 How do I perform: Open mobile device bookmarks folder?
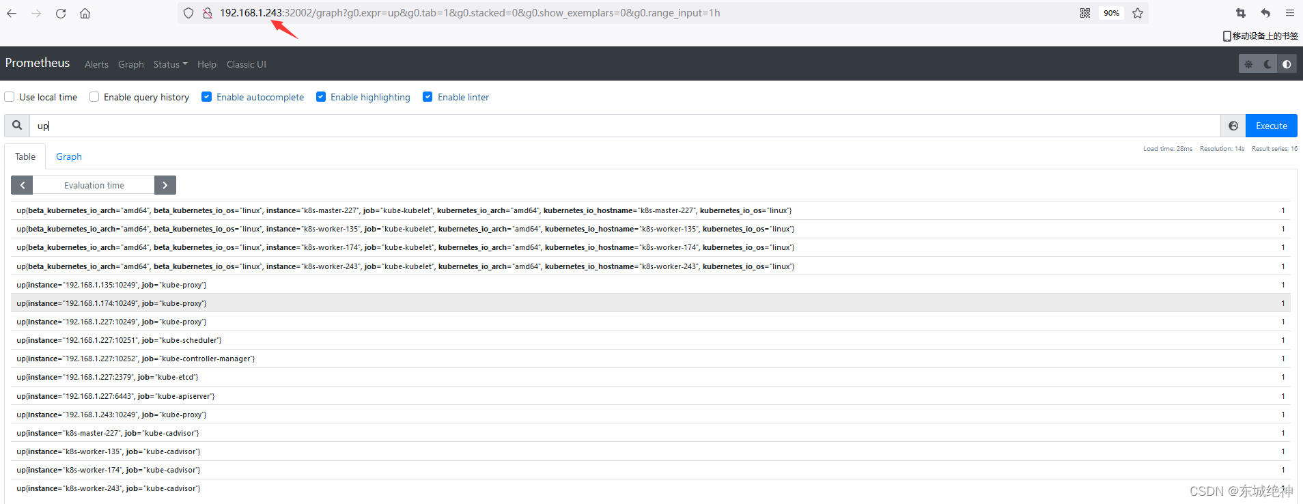click(1261, 36)
